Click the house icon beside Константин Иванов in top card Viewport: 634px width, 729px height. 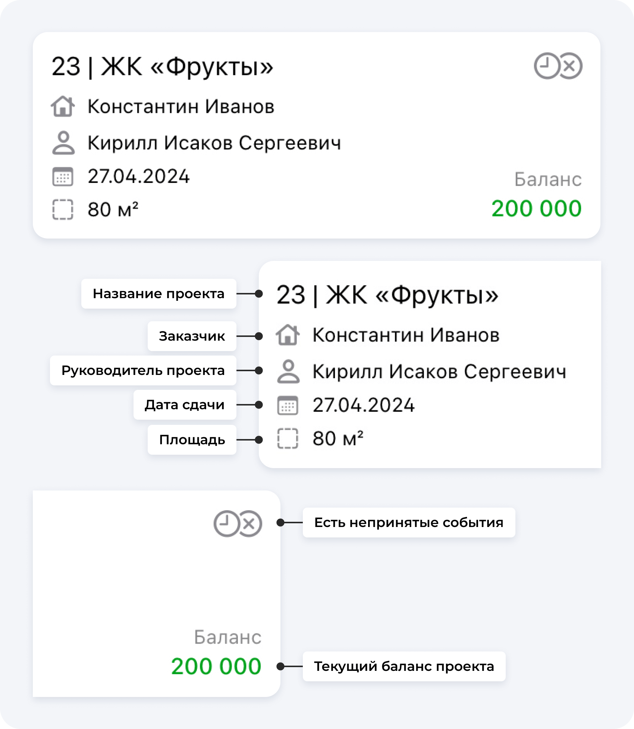tap(63, 107)
